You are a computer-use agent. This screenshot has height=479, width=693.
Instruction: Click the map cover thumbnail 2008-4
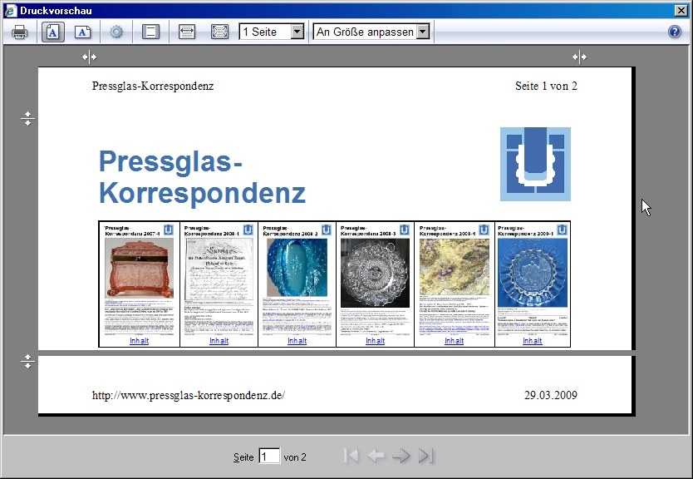tap(455, 267)
